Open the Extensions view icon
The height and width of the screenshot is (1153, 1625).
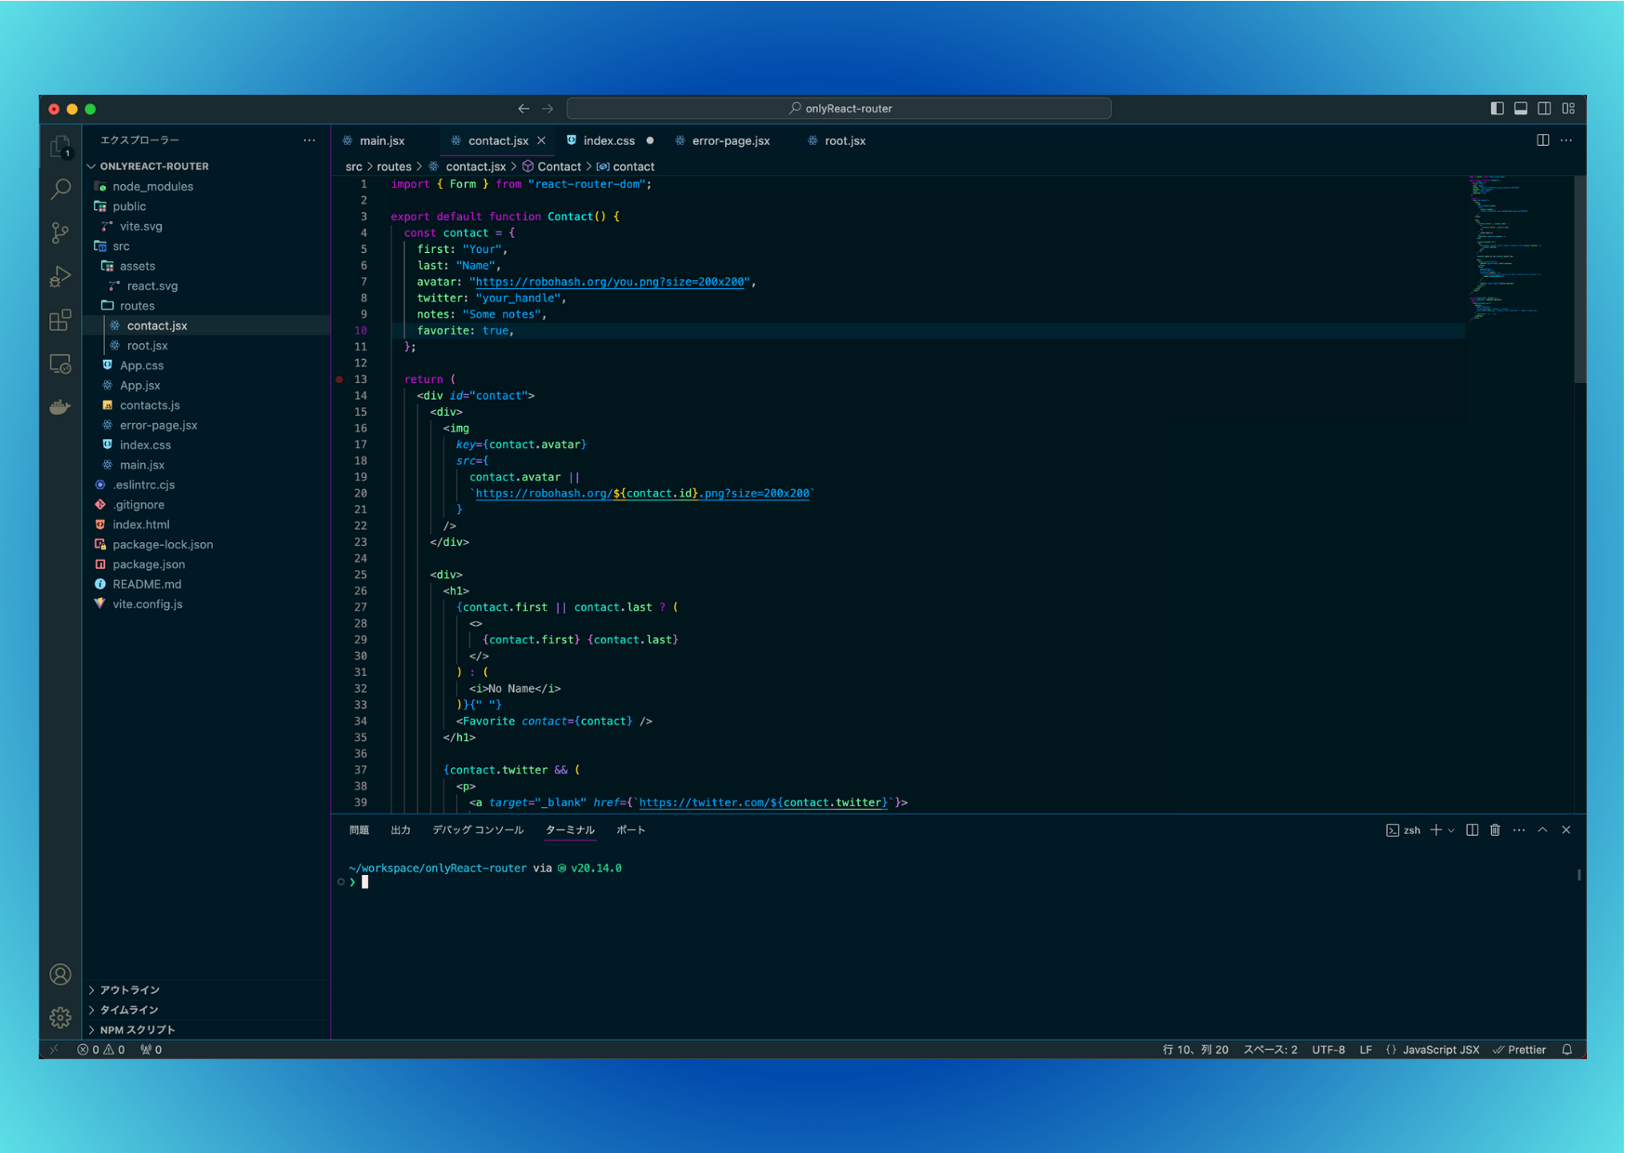(60, 320)
